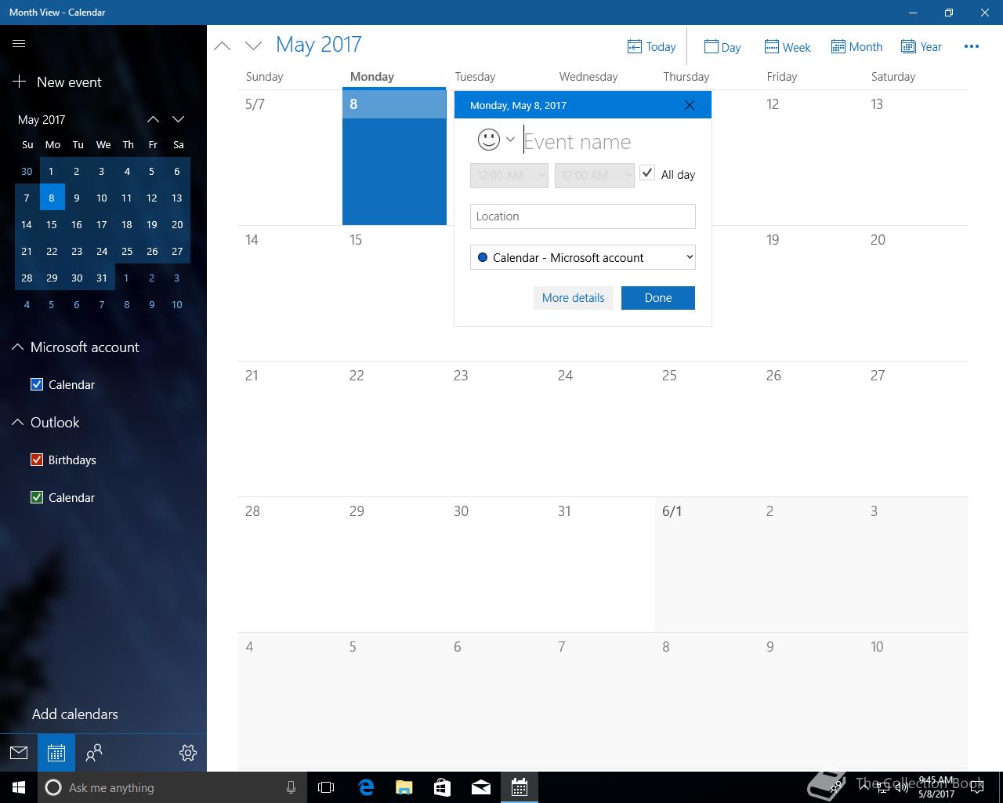Image resolution: width=1003 pixels, height=803 pixels.
Task: Select day 6/1 in the month grid
Action: (707, 565)
